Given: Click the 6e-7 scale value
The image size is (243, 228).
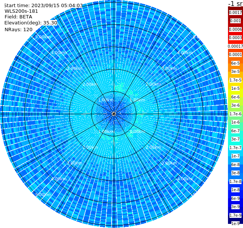Looking at the screenshot, I should pyautogui.click(x=235, y=131).
